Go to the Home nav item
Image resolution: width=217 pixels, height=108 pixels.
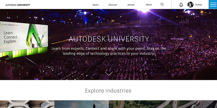click(95, 5)
